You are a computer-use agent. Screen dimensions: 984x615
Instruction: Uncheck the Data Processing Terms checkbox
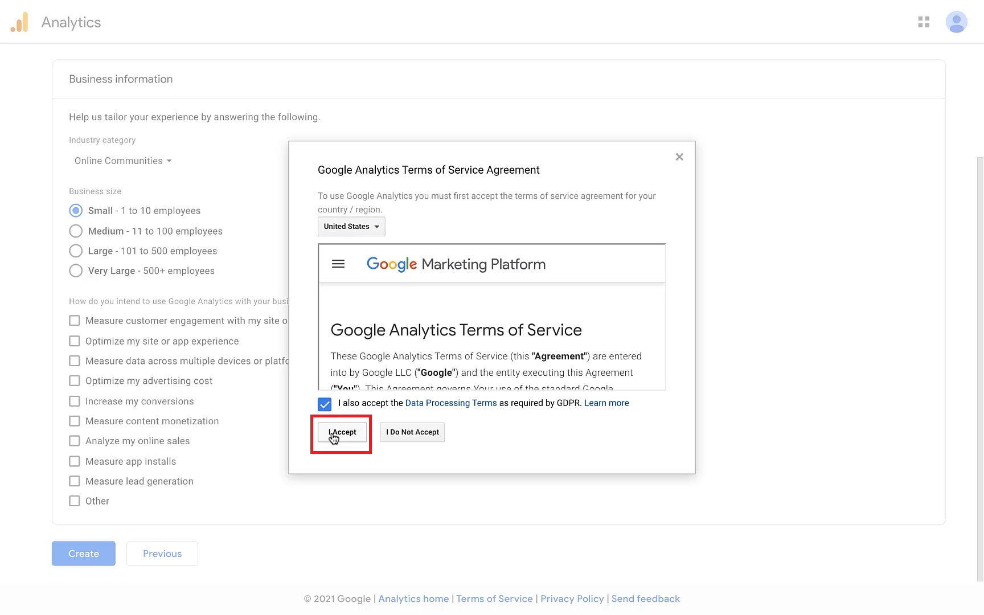(x=325, y=404)
